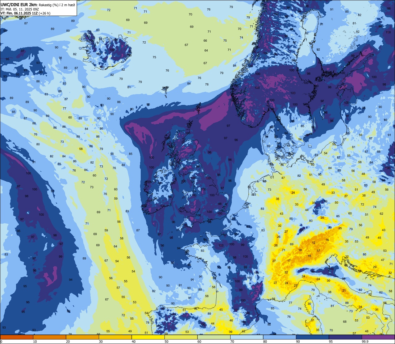The width and height of the screenshot is (395, 344).
Task: Click the 40–50% bright yellow legend swatch
Action: click(x=148, y=337)
